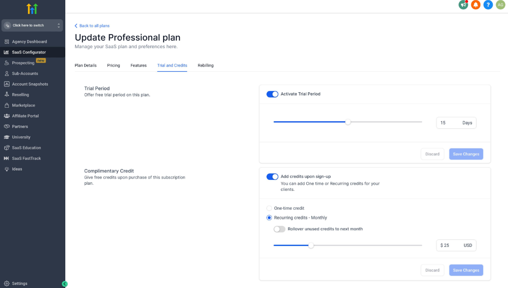508x288 pixels.
Task: Click the SaaS FastTrack fast-forward icon
Action: (x=7, y=158)
